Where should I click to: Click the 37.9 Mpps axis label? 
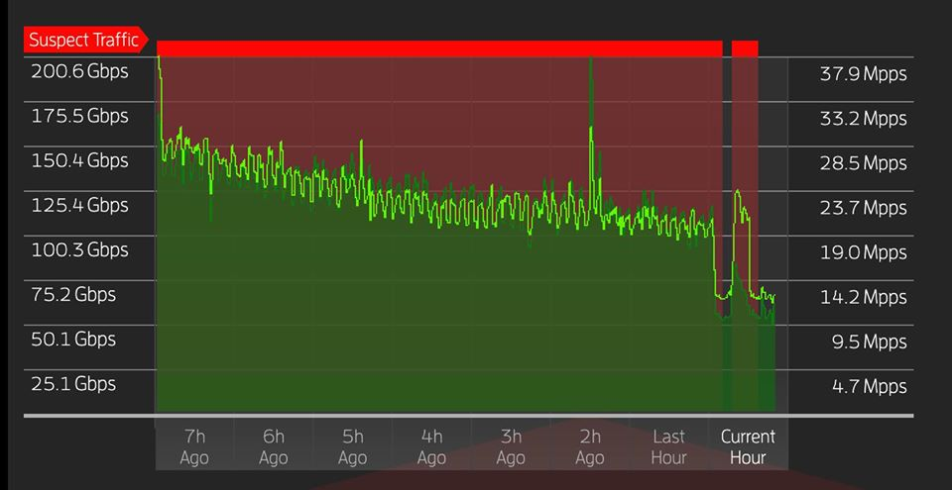pos(863,74)
